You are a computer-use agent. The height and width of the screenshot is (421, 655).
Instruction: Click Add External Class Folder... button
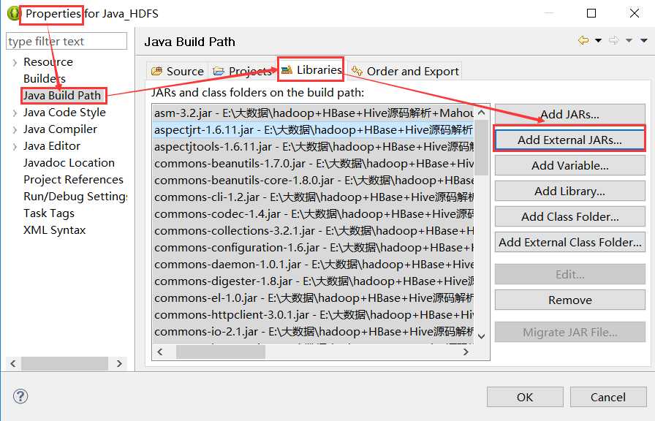(569, 242)
